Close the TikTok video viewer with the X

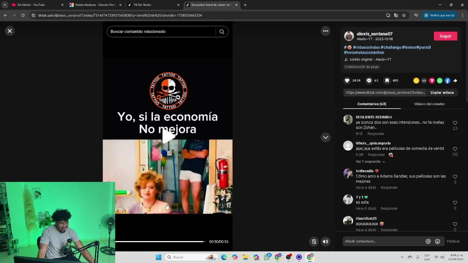click(10, 31)
